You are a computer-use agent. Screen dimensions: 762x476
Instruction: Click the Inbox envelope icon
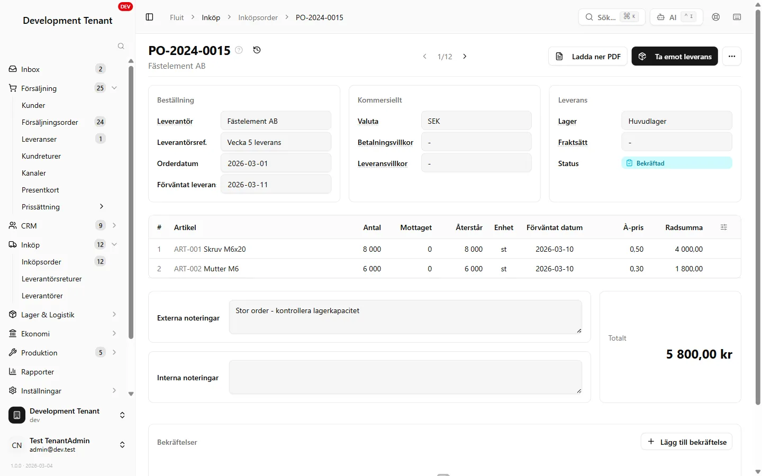tap(13, 69)
